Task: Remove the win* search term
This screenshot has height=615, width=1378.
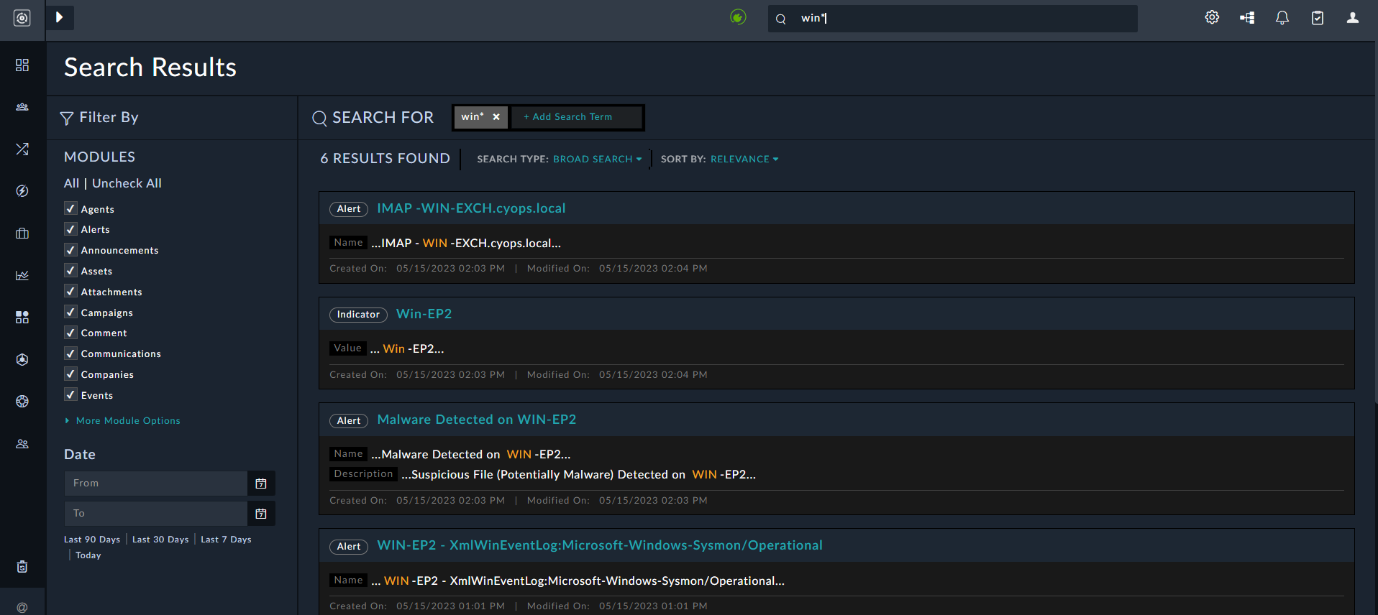Action: point(496,116)
